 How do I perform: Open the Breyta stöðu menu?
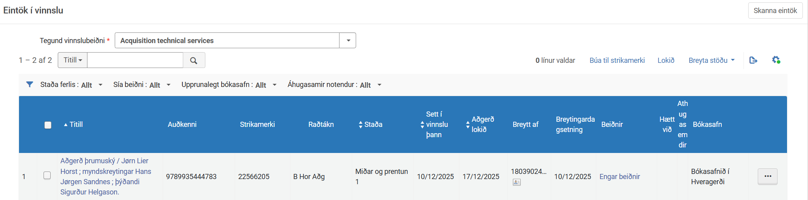point(711,60)
